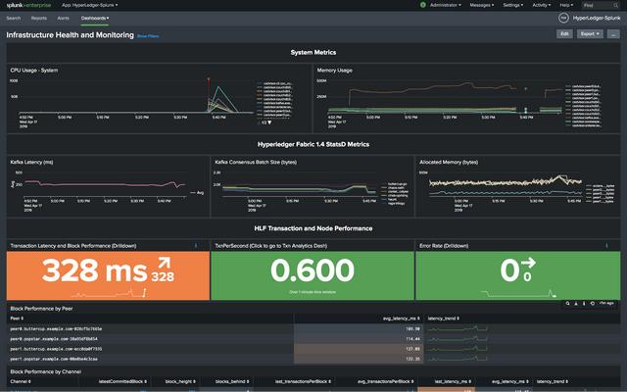Click the 328 ms transaction latency tile
Viewport: 627px width, 392px height.
(x=108, y=275)
